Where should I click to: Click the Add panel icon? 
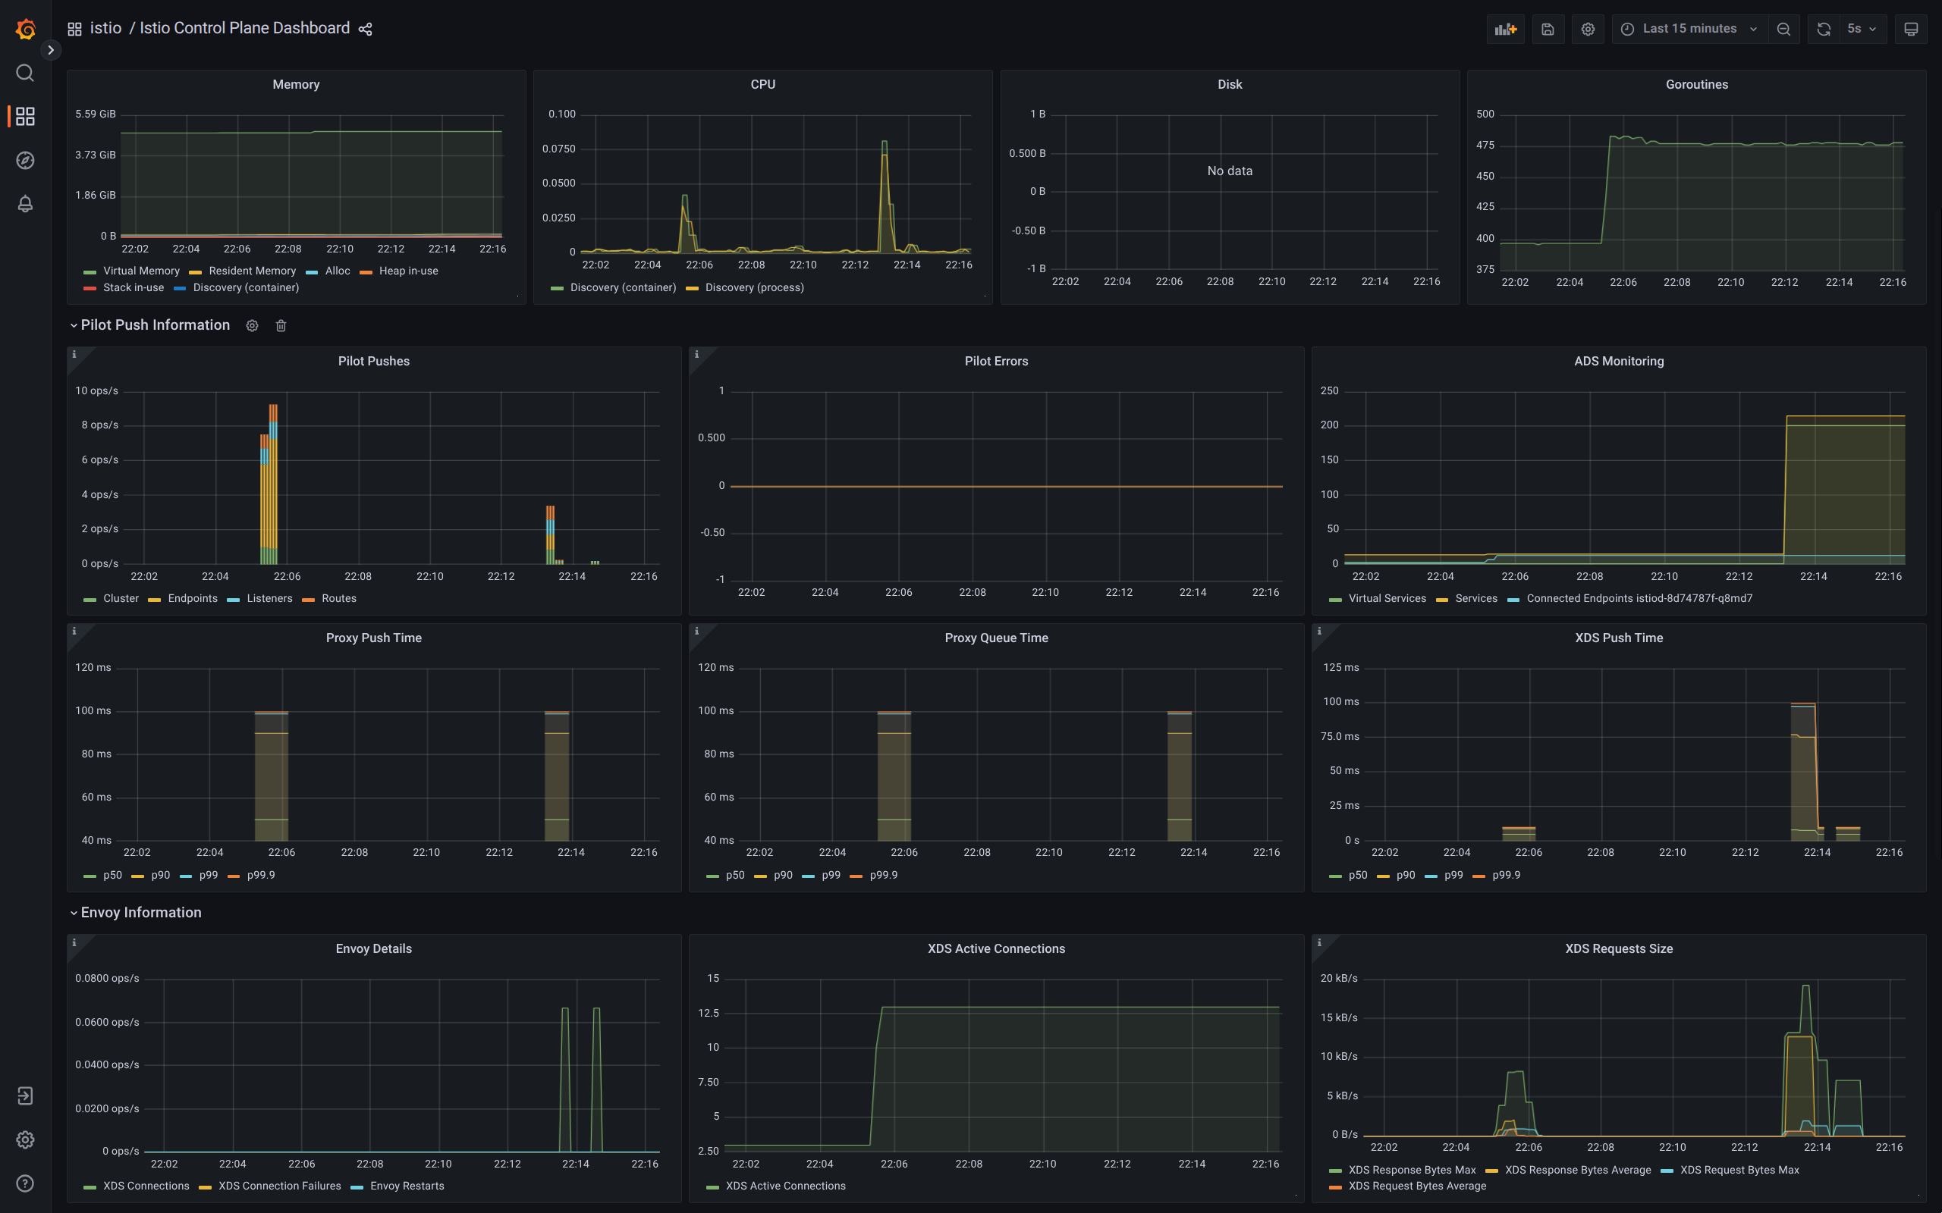click(1506, 29)
